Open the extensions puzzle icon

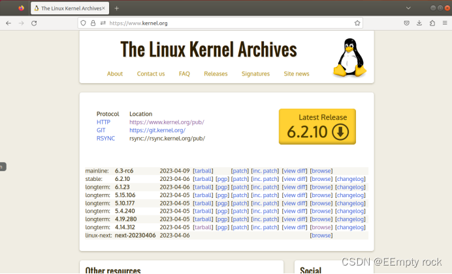coord(432,23)
